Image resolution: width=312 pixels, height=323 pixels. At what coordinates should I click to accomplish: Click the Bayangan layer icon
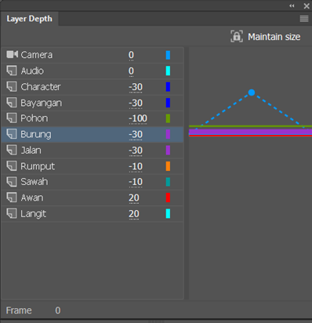pyautogui.click(x=12, y=103)
